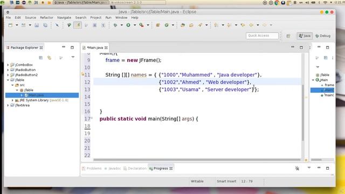Screen dimensions: 345x194
Task: Select Main.java in Package Explorer
Action: (x=42, y=95)
